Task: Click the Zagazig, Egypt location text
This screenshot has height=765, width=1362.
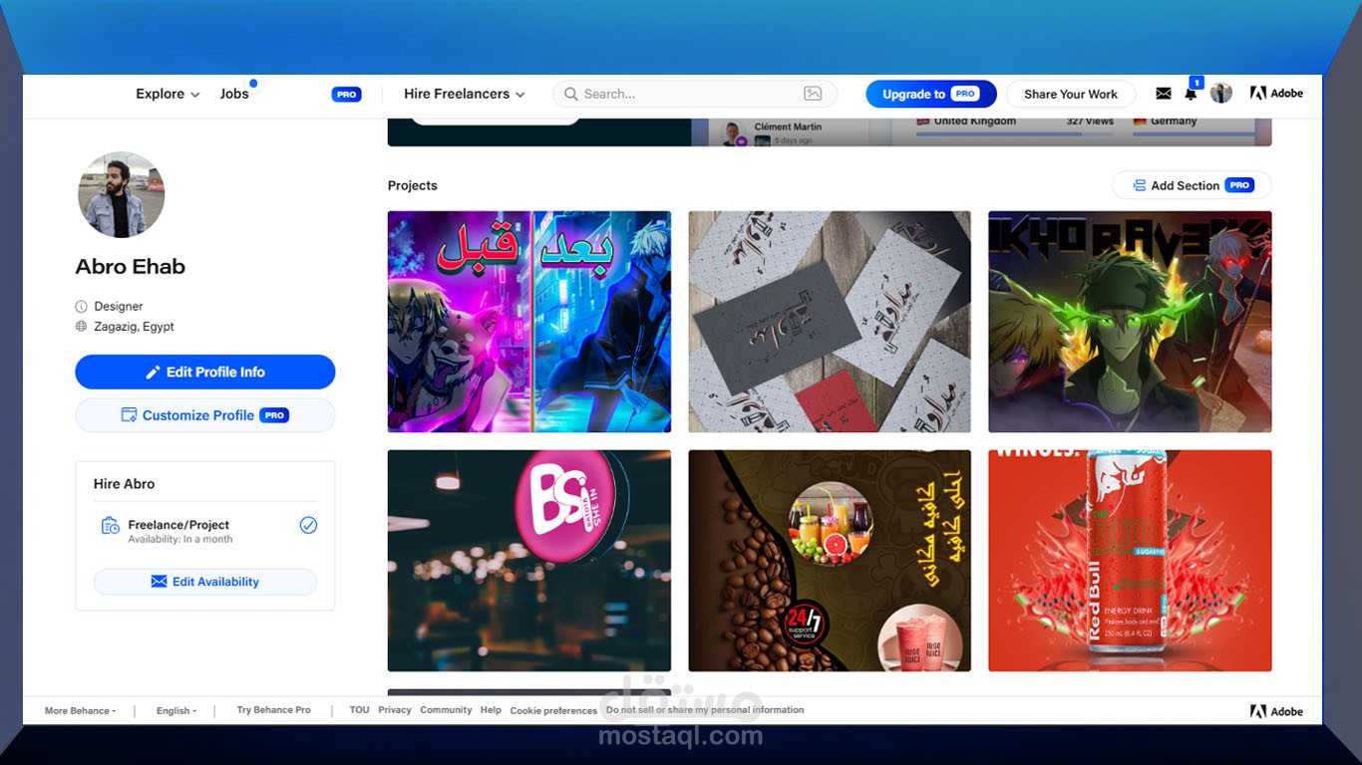Action: pos(135,327)
